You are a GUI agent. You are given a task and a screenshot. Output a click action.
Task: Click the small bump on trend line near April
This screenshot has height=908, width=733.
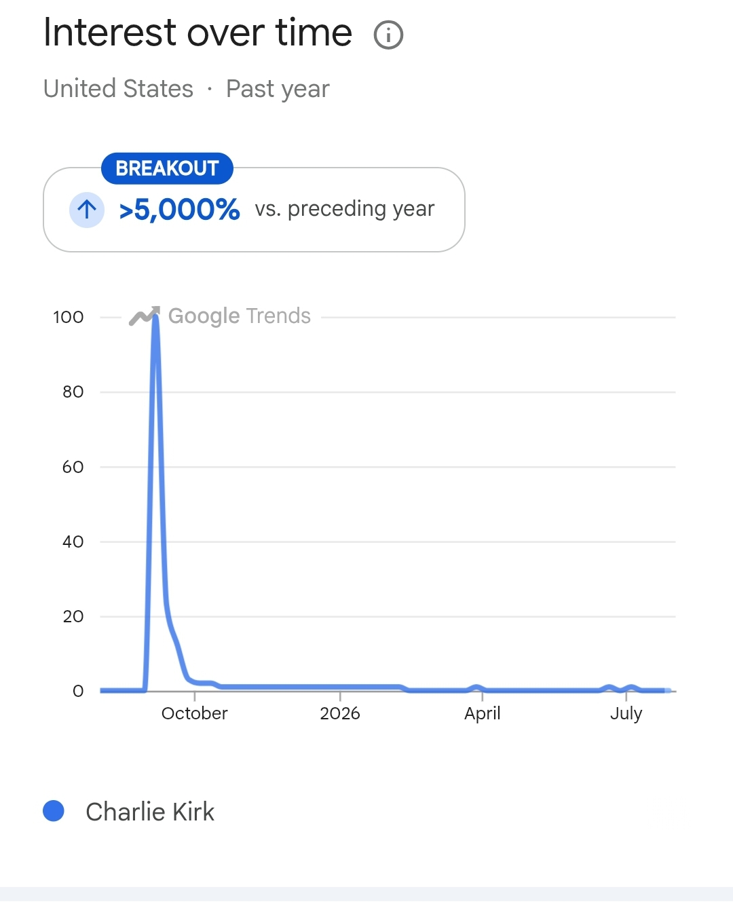[476, 687]
